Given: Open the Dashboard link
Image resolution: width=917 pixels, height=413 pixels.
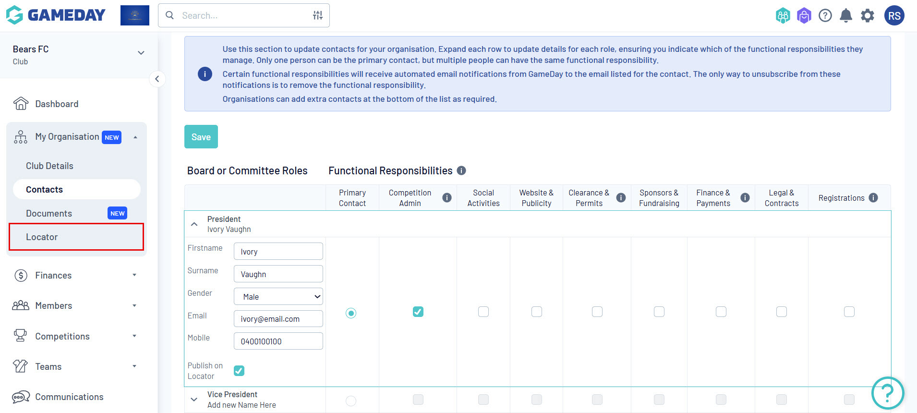Looking at the screenshot, I should (x=56, y=104).
